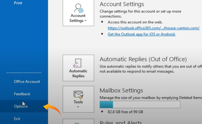
Task: Click the partially visible Rules and Alerts button
Action: (78, 121)
